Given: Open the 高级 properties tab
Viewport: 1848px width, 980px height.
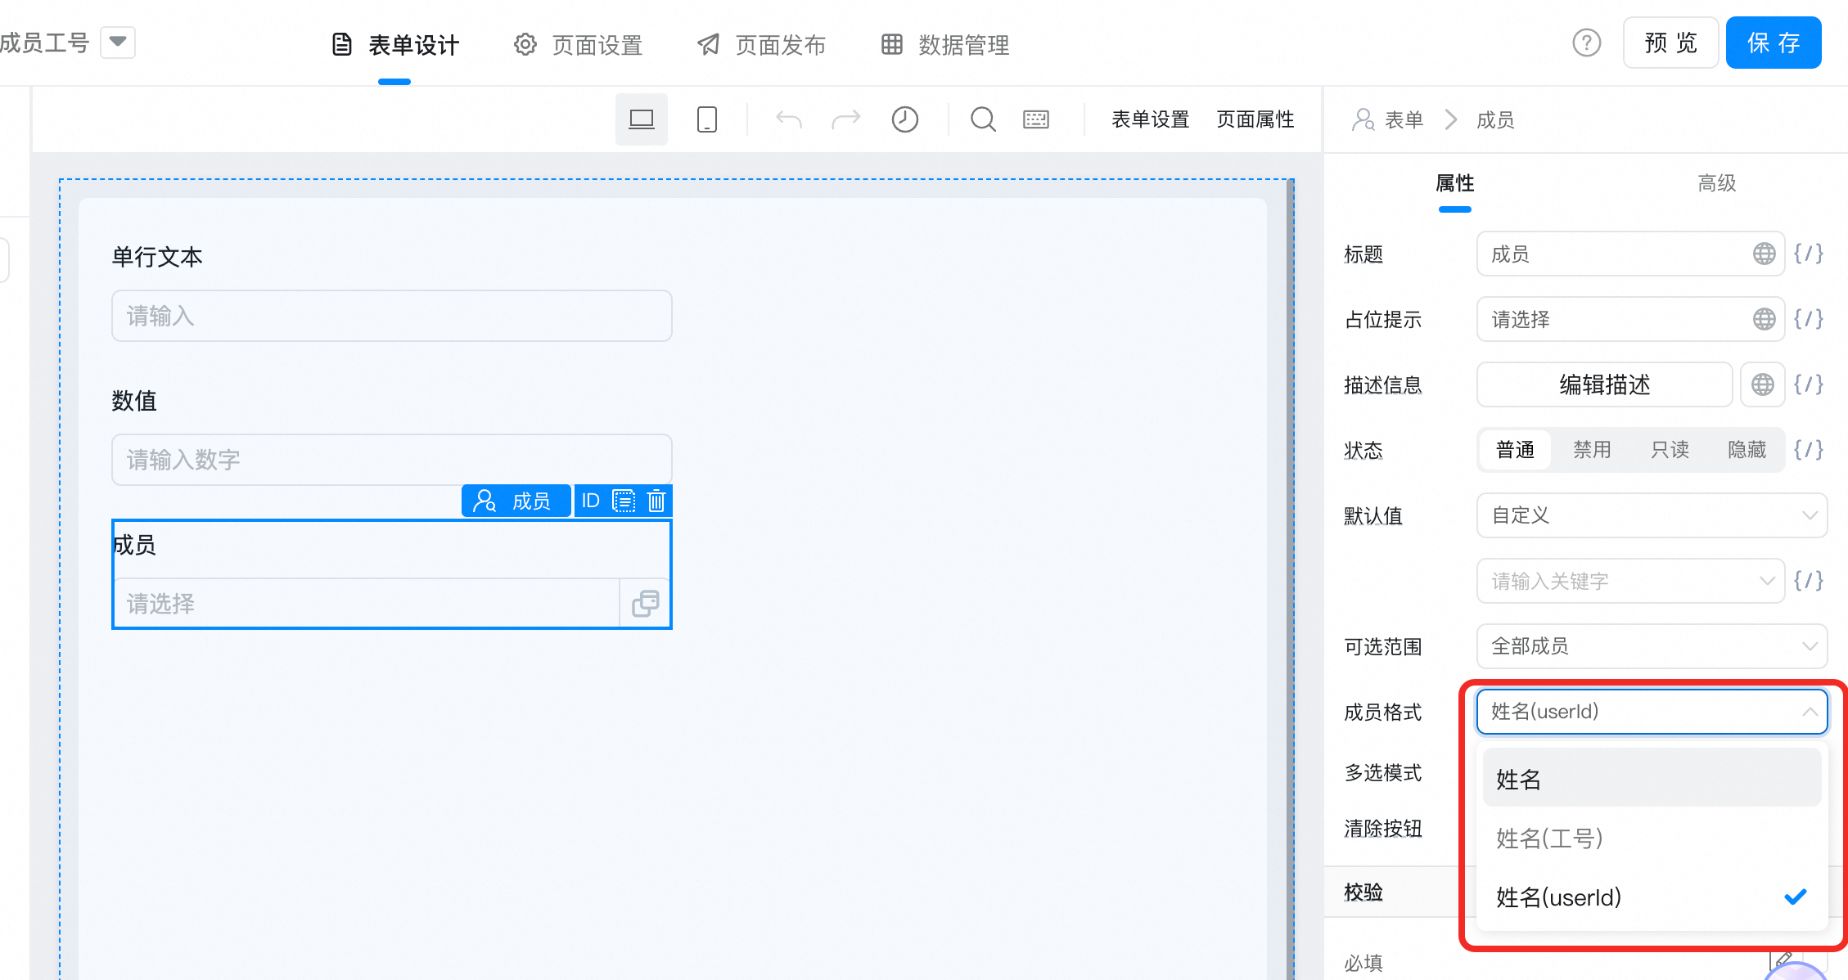Looking at the screenshot, I should coord(1716,183).
